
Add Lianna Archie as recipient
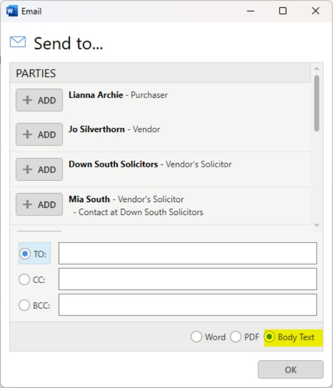click(x=39, y=100)
